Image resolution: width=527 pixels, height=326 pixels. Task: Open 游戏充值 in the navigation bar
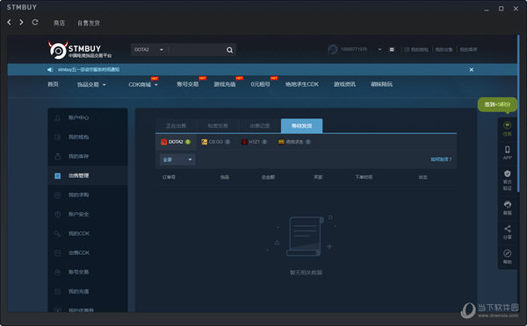click(225, 84)
